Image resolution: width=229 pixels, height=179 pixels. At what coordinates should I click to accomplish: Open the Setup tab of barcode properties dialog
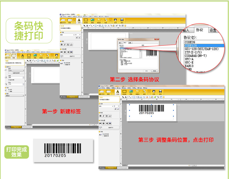pyautogui.click(x=130, y=43)
